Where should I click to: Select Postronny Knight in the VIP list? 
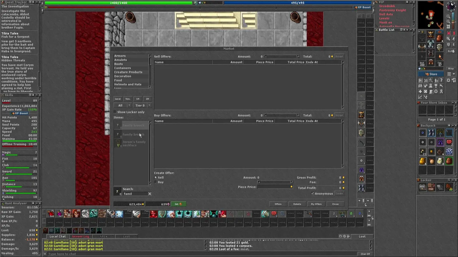pyautogui.click(x=393, y=10)
